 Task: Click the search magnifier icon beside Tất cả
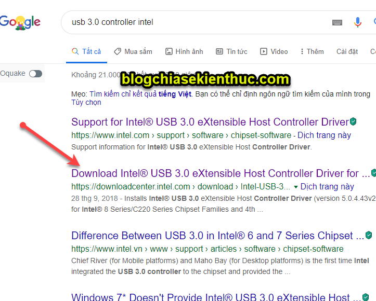pyautogui.click(x=75, y=51)
